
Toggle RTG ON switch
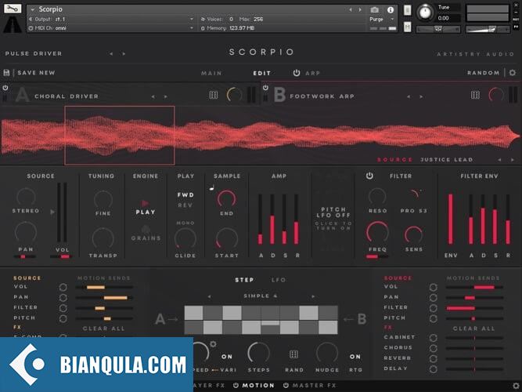(355, 357)
